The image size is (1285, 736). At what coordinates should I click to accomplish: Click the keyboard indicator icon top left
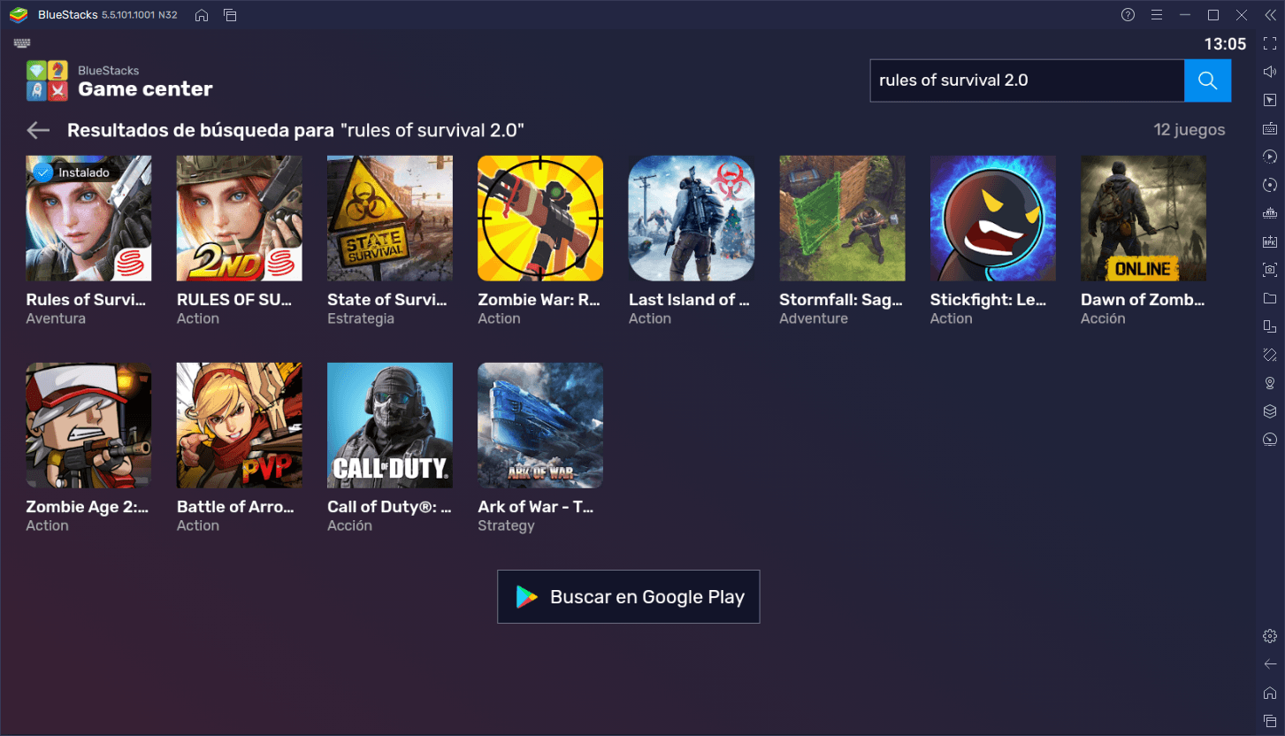tap(22, 43)
